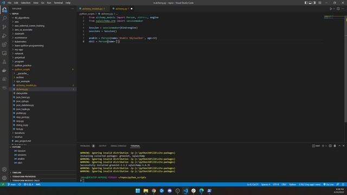Open the Testing view (beaker icon)
Image resolution: width=347 pixels, height=195 pixels.
[x=4, y=62]
